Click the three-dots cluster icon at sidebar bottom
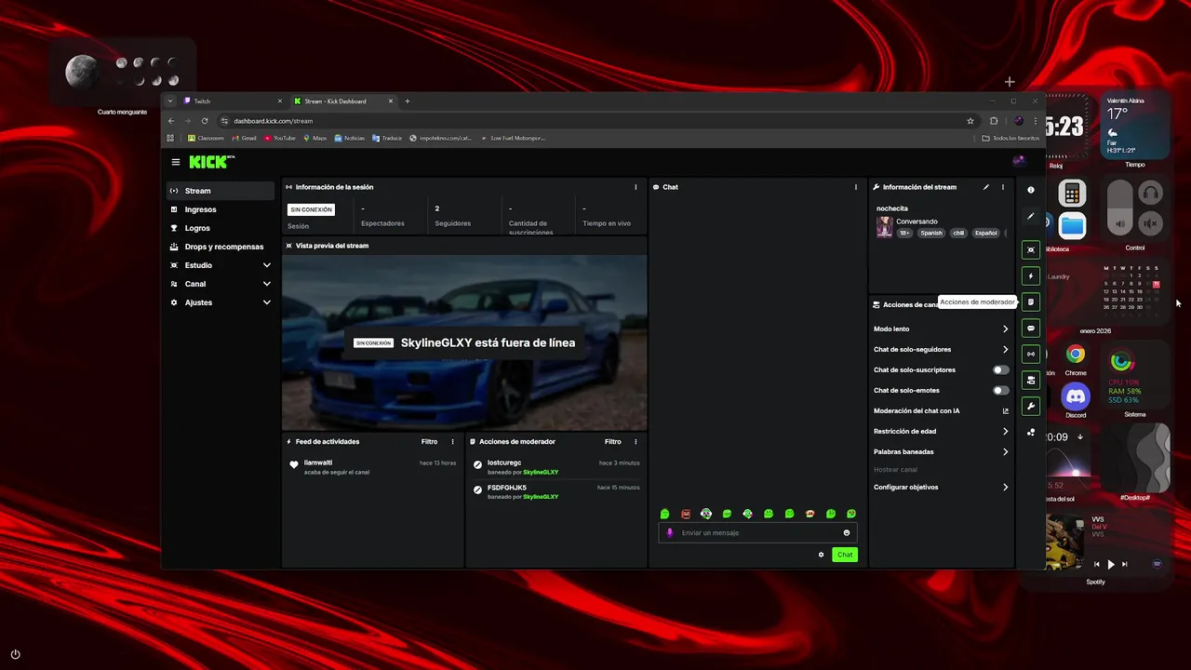Image resolution: width=1191 pixels, height=670 pixels. pyautogui.click(x=1030, y=433)
